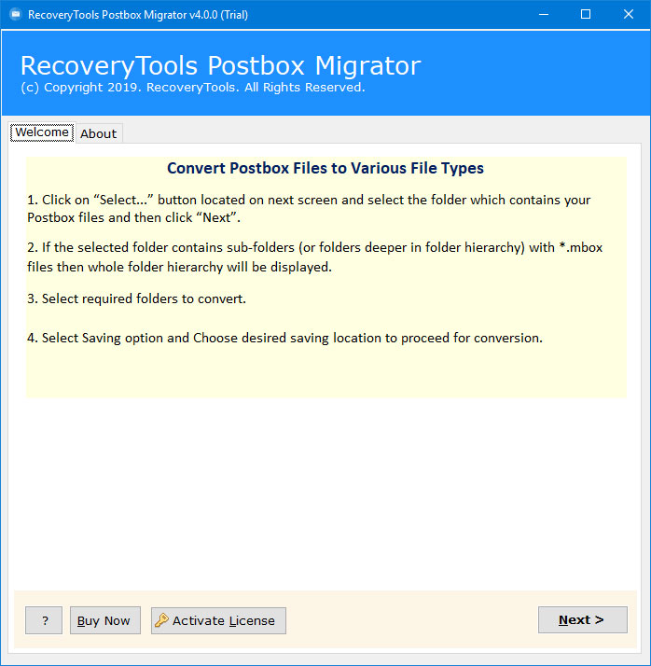Click the Copyright 2019 RecoveryTools line
This screenshot has width=651, height=666.
point(193,88)
